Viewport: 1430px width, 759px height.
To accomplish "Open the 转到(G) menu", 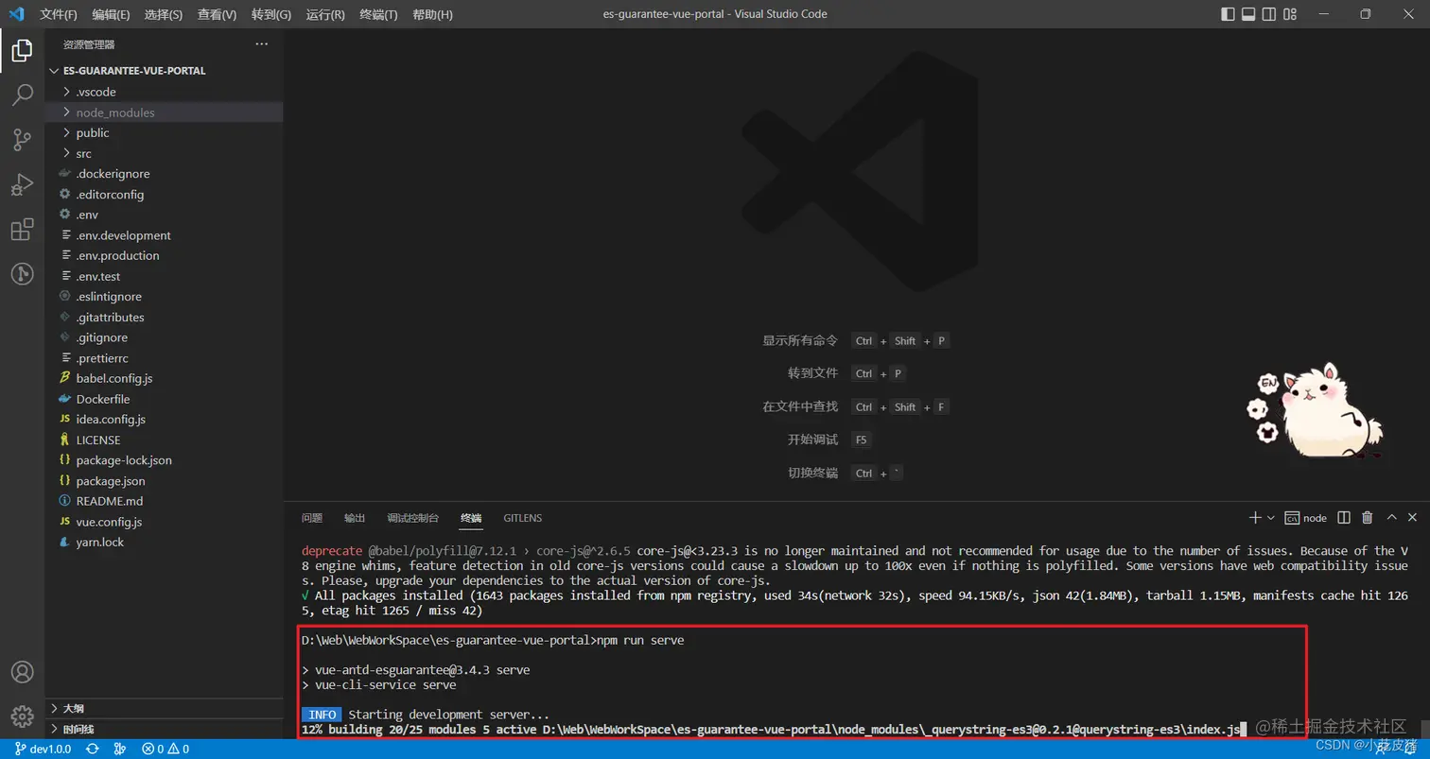I will pos(271,14).
